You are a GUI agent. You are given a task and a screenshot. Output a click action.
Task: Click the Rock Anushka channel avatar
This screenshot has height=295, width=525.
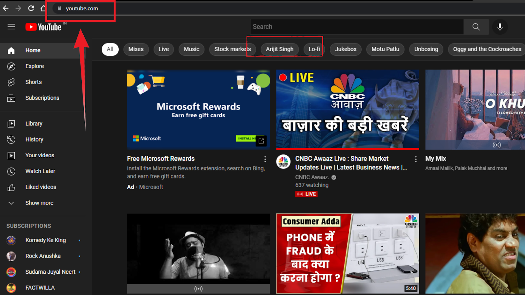click(x=11, y=256)
